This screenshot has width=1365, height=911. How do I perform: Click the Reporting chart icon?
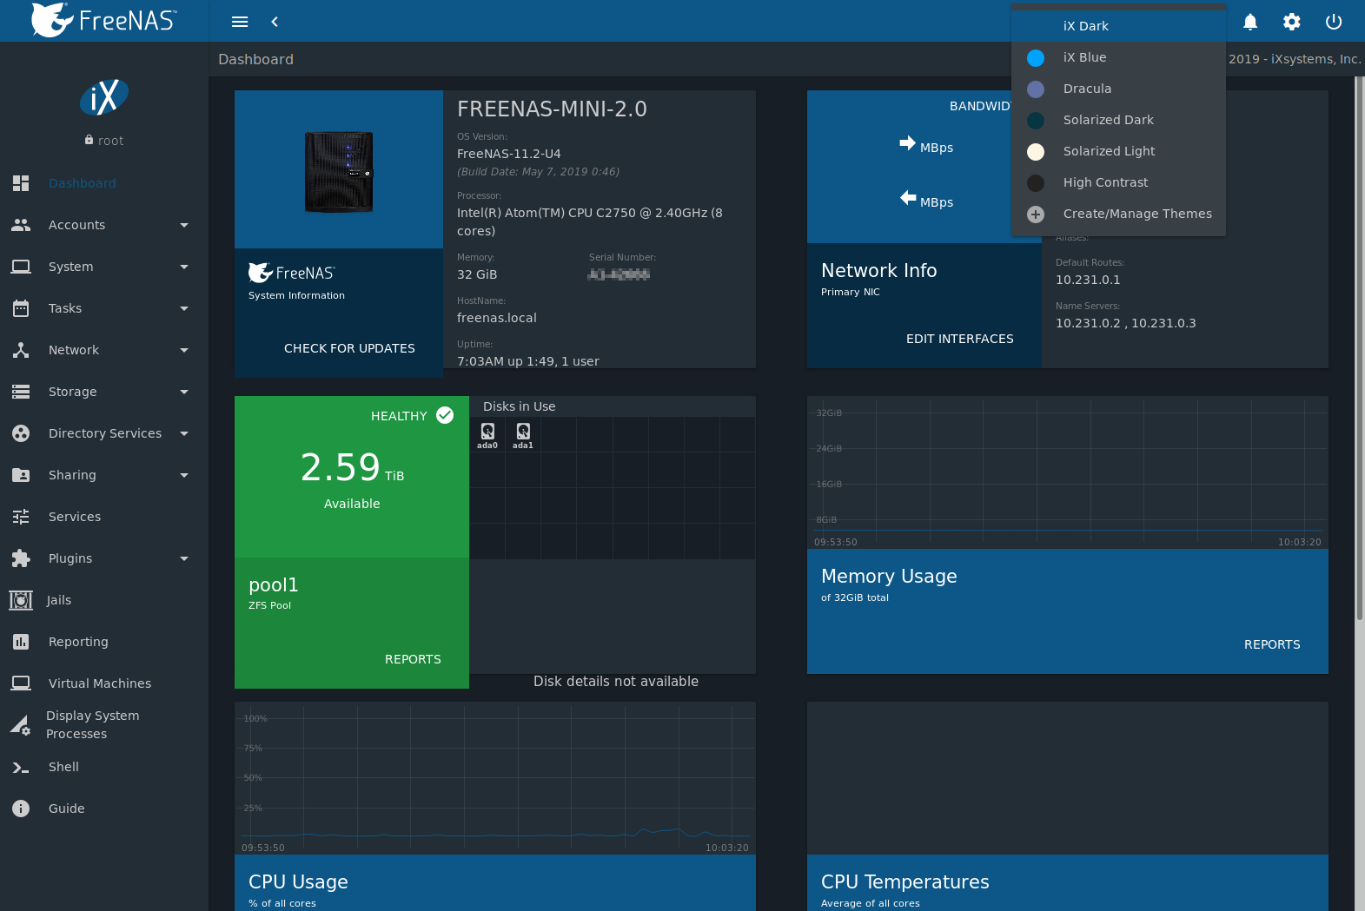21,642
